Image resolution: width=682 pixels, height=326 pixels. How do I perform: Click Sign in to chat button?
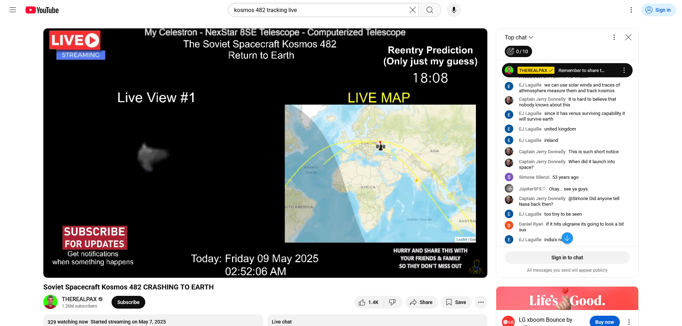[x=567, y=258]
